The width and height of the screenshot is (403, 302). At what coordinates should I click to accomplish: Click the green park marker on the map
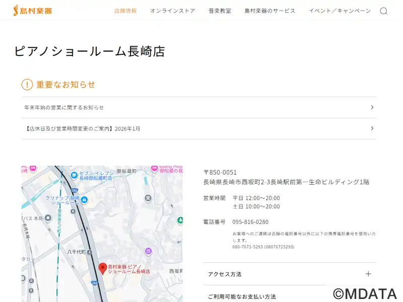pos(180,220)
